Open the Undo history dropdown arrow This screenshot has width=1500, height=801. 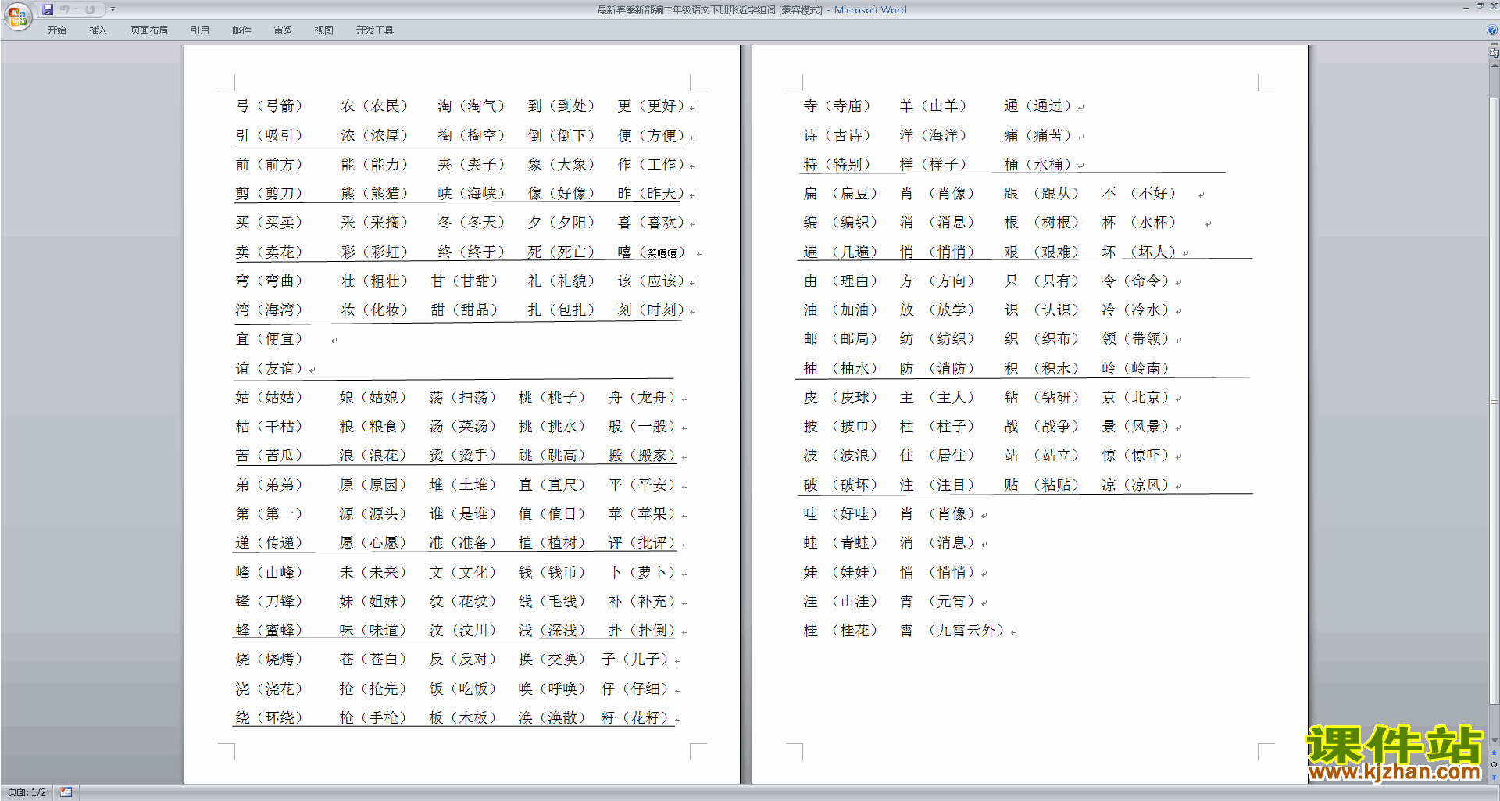click(76, 9)
